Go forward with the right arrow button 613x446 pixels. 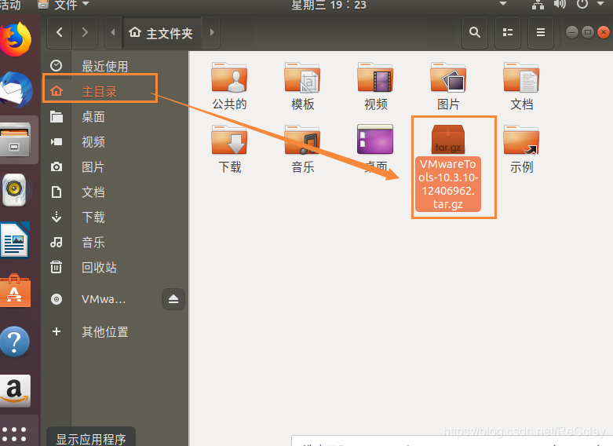(85, 32)
